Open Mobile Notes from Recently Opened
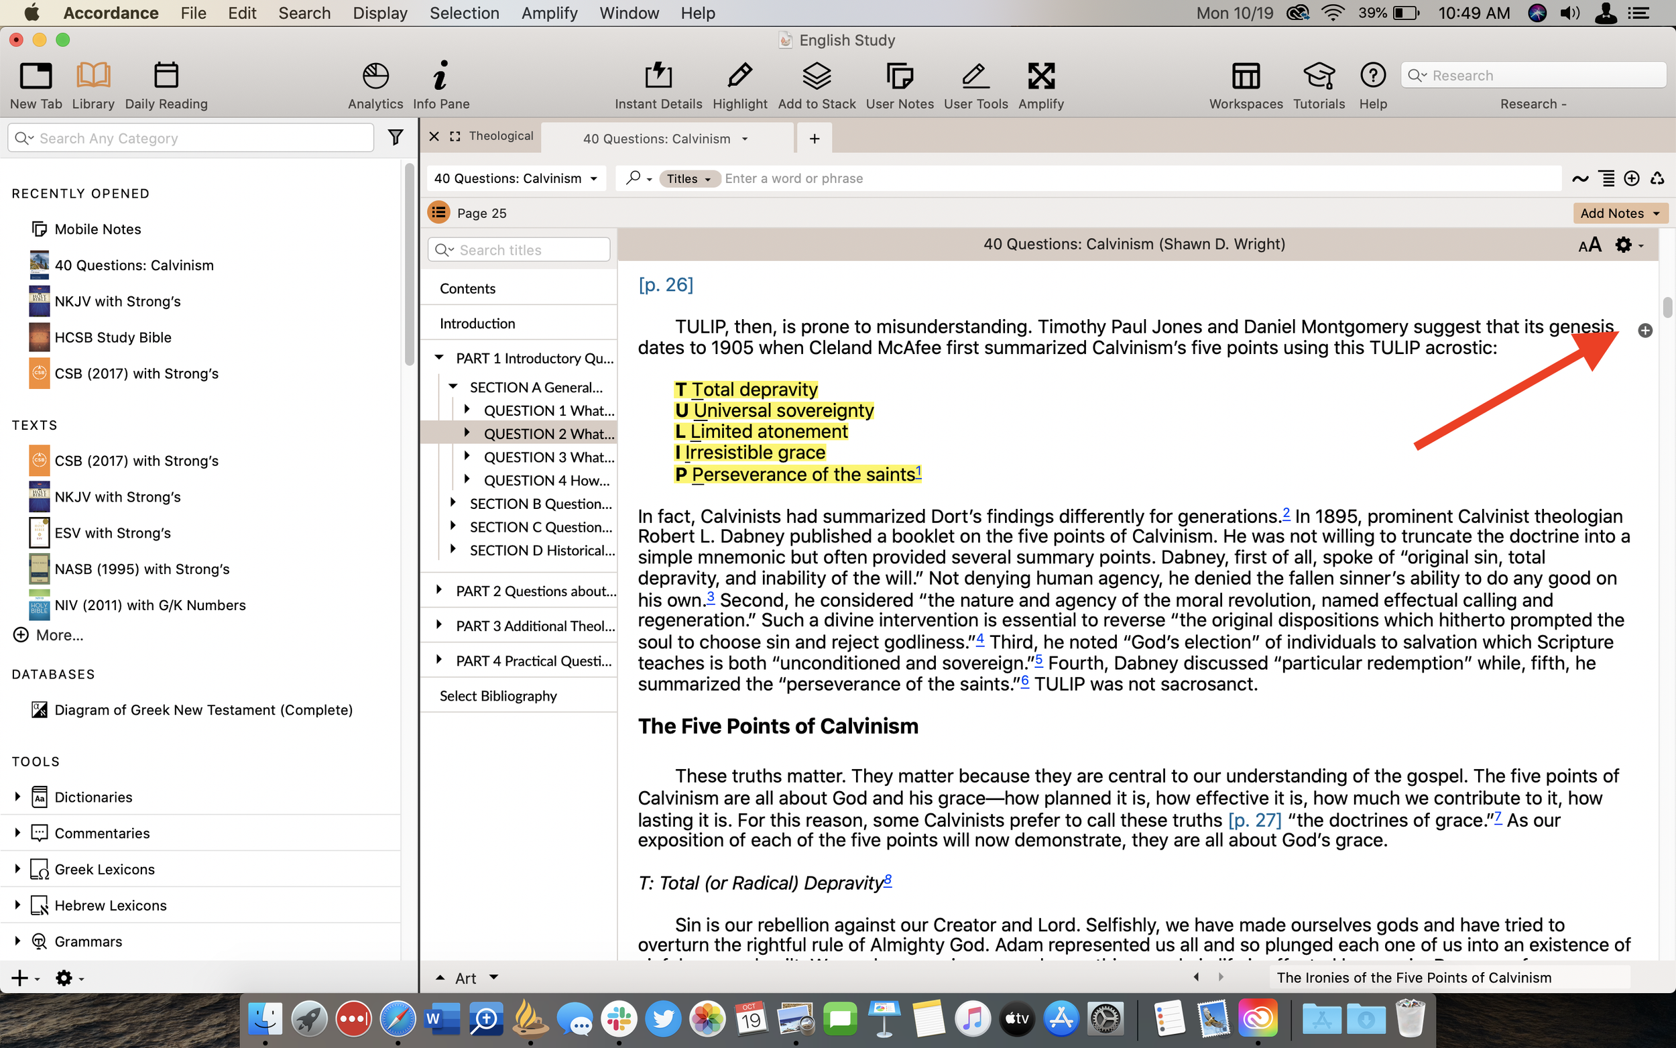Screen dimensions: 1676x1048 point(97,229)
